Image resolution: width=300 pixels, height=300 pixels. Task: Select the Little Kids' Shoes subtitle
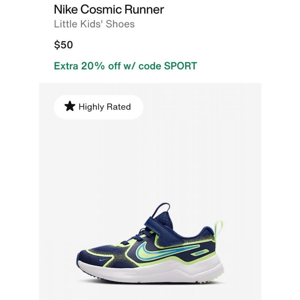[x=94, y=24]
